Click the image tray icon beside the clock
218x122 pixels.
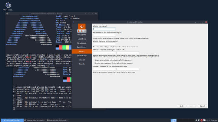tap(204, 120)
